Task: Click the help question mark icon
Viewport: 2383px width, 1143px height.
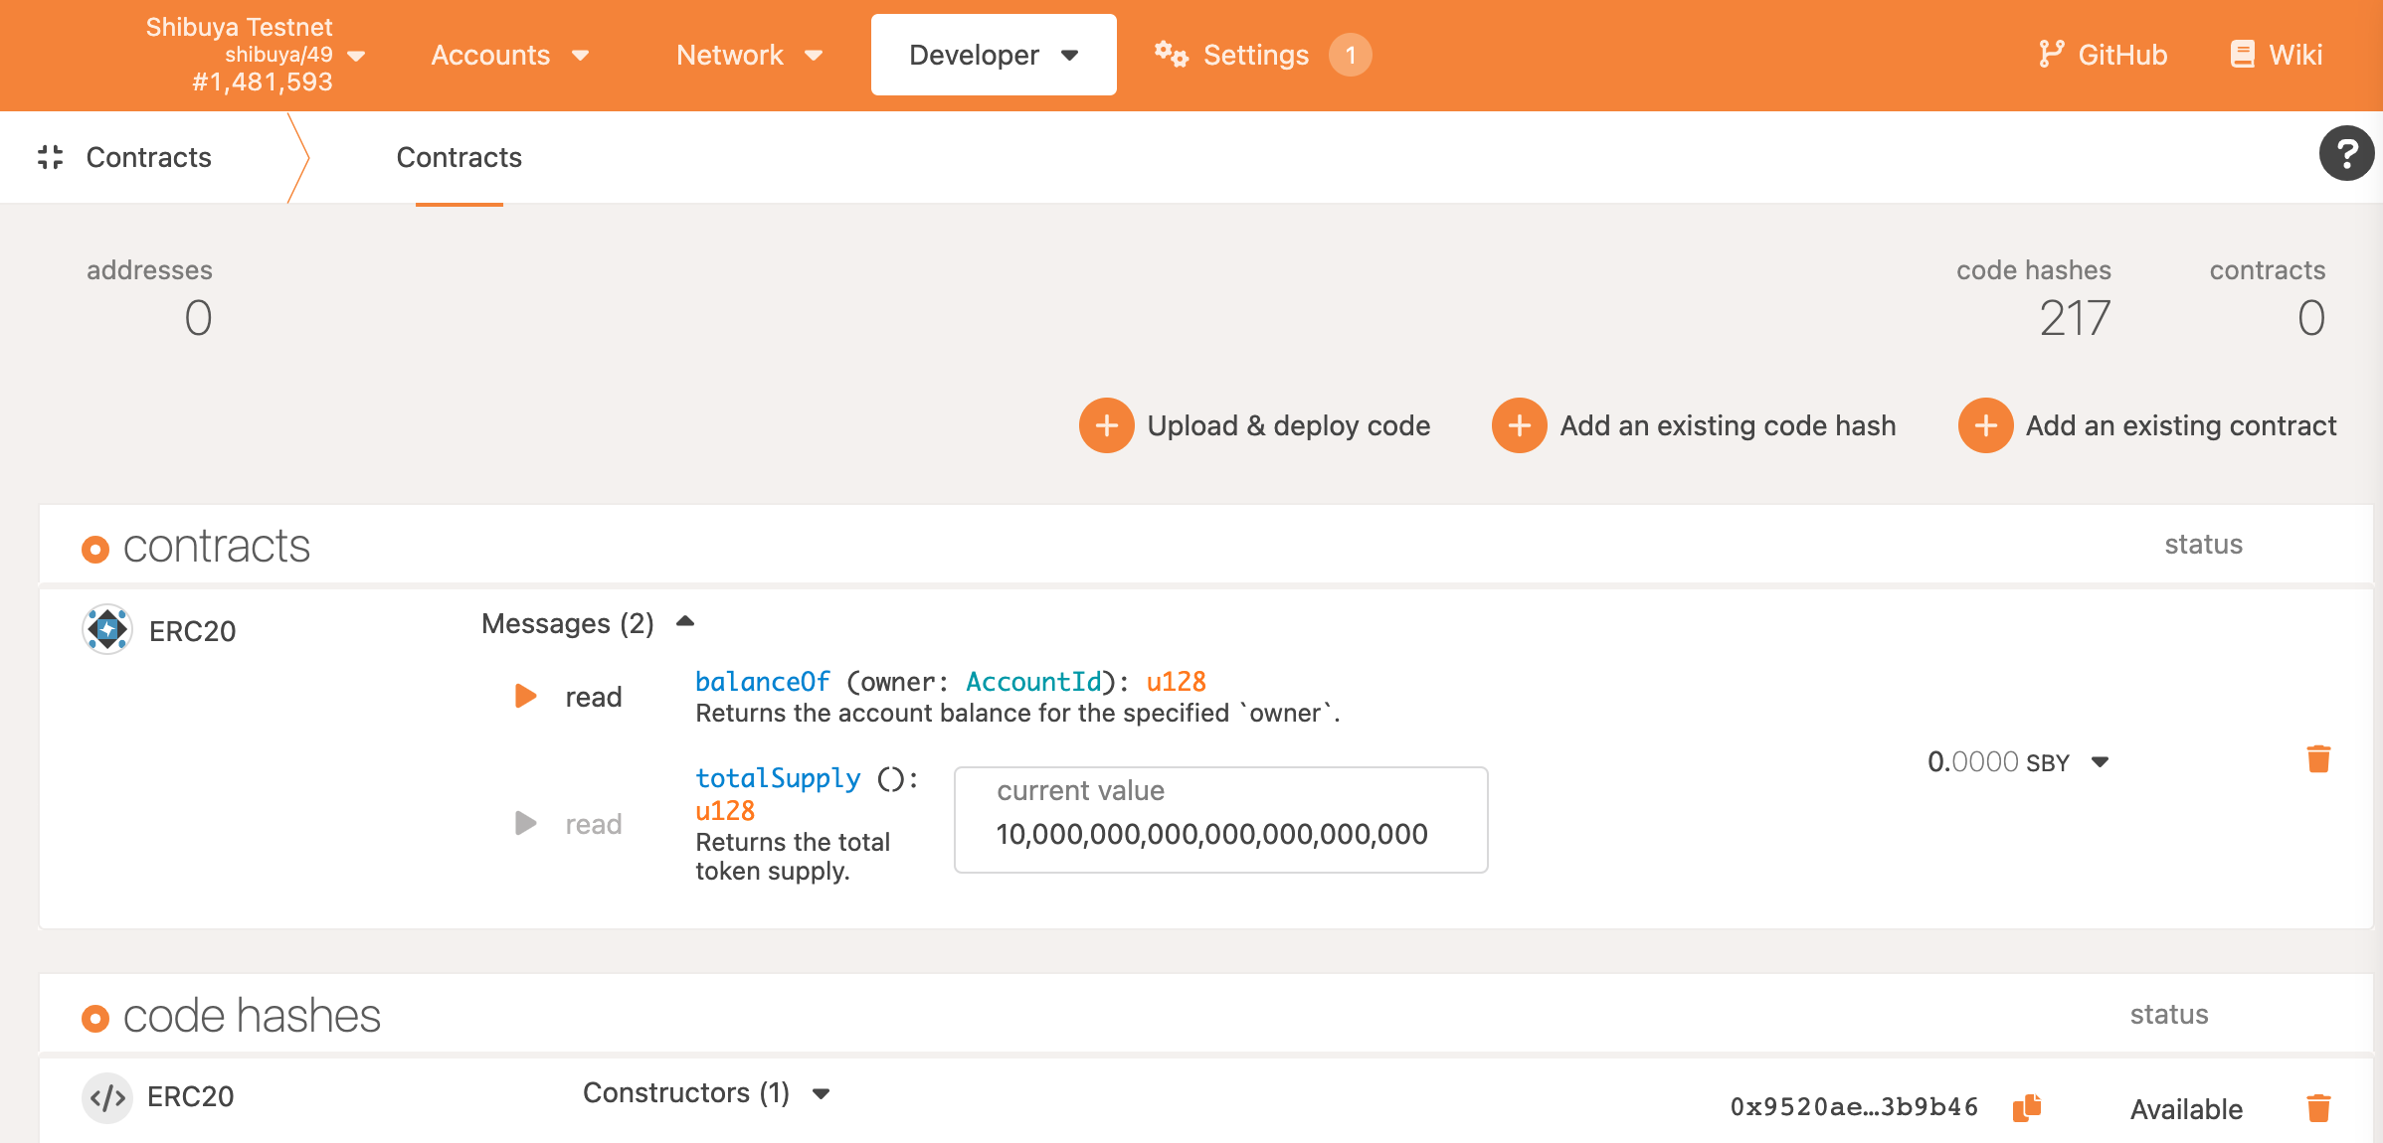Action: pyautogui.click(x=2346, y=154)
